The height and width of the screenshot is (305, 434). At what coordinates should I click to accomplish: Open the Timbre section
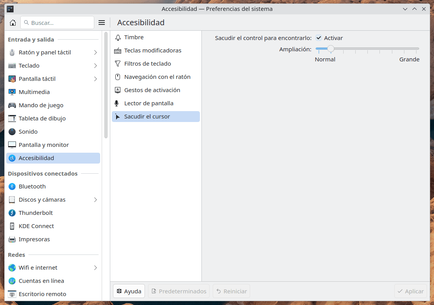pyautogui.click(x=156, y=37)
